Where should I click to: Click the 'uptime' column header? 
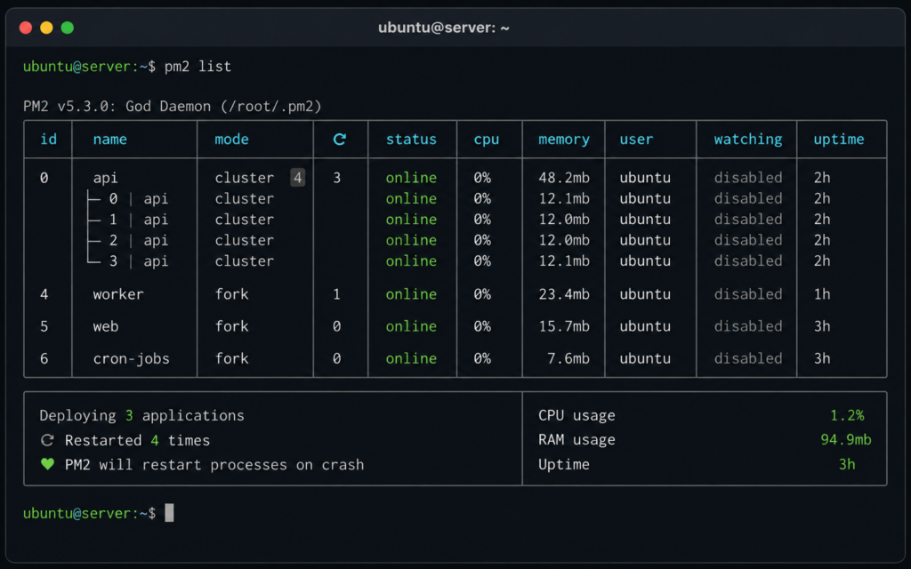pyautogui.click(x=838, y=140)
